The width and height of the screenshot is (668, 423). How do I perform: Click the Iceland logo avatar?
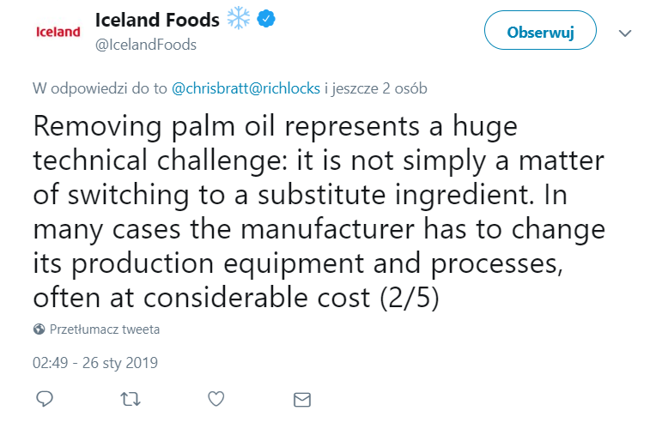pyautogui.click(x=58, y=33)
